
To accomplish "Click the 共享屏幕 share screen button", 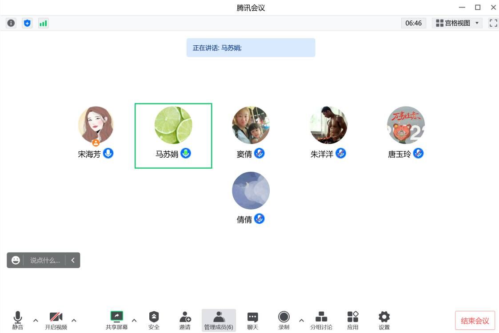I will [x=116, y=320].
